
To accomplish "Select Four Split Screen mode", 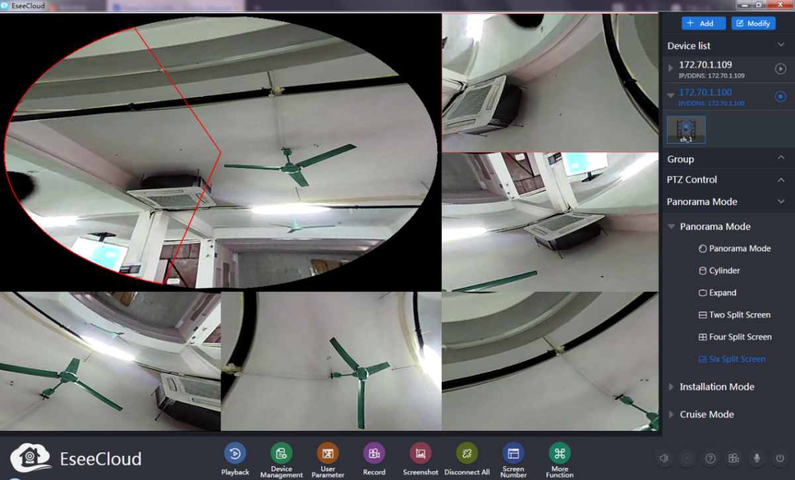I will tap(740, 337).
